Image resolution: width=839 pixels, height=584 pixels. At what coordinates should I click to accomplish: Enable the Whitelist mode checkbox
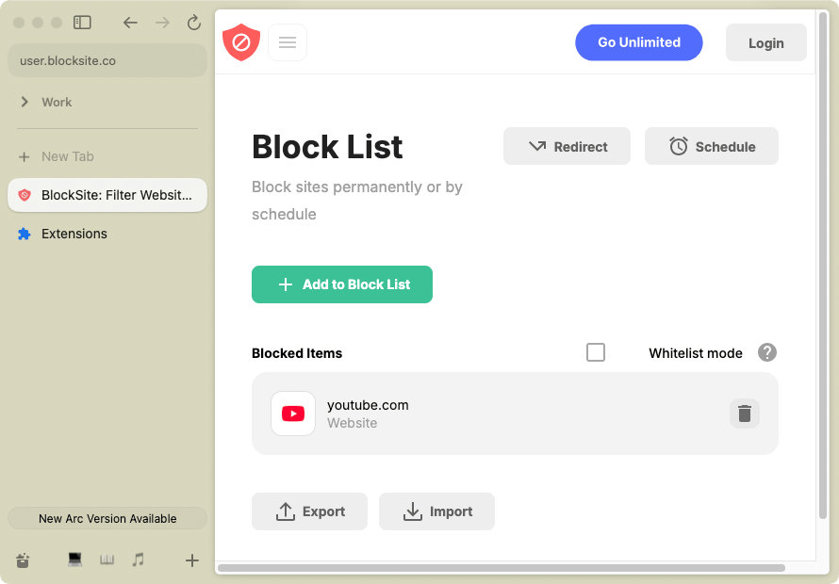596,352
